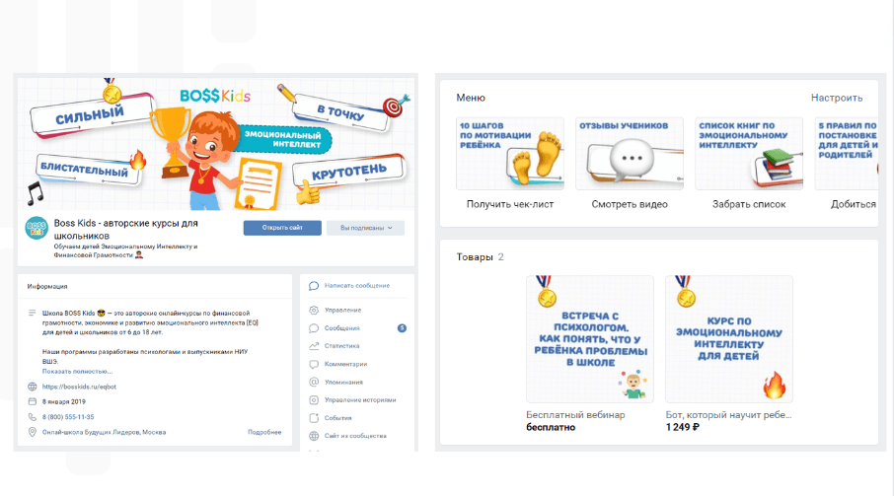Screen dimensions: 894x496
Task: Click the location pin icon beside Онлайн-школа
Action: pos(33,432)
